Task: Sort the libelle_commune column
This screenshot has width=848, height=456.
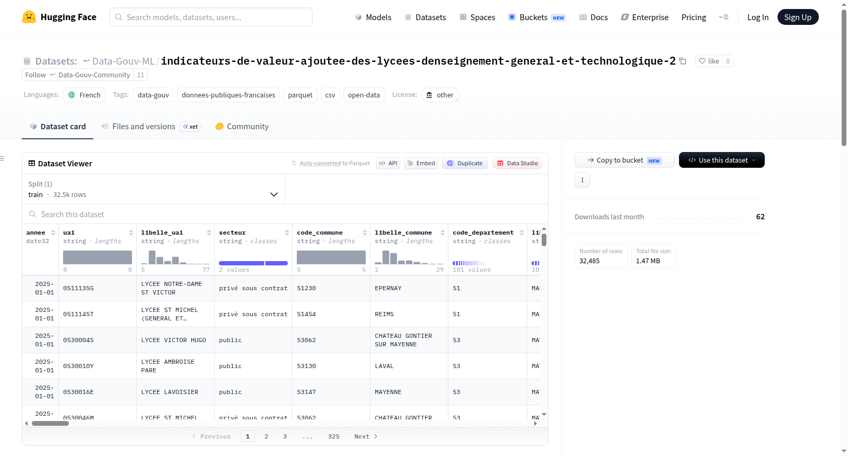Action: (443, 233)
